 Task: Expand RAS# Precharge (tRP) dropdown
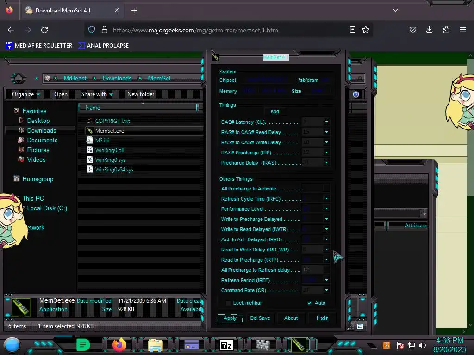(326, 153)
